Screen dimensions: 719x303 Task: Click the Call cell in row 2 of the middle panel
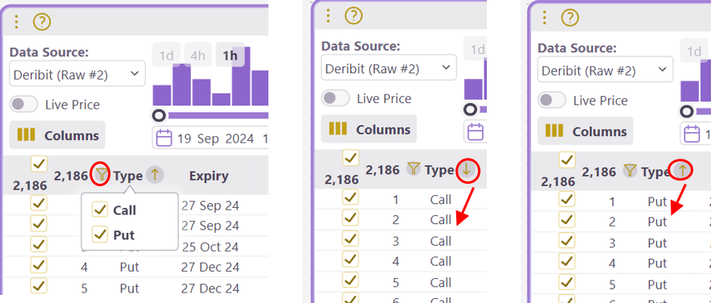441,219
